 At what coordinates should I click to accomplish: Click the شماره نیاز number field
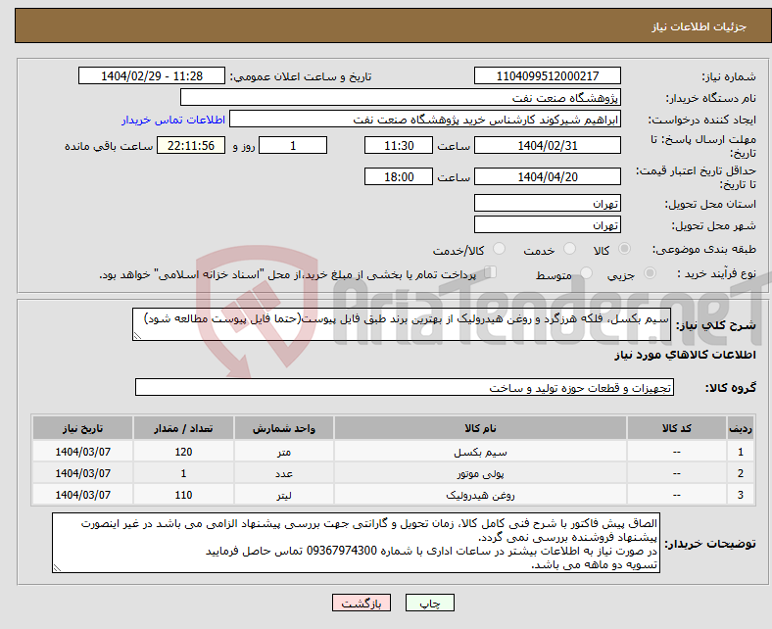[548, 75]
